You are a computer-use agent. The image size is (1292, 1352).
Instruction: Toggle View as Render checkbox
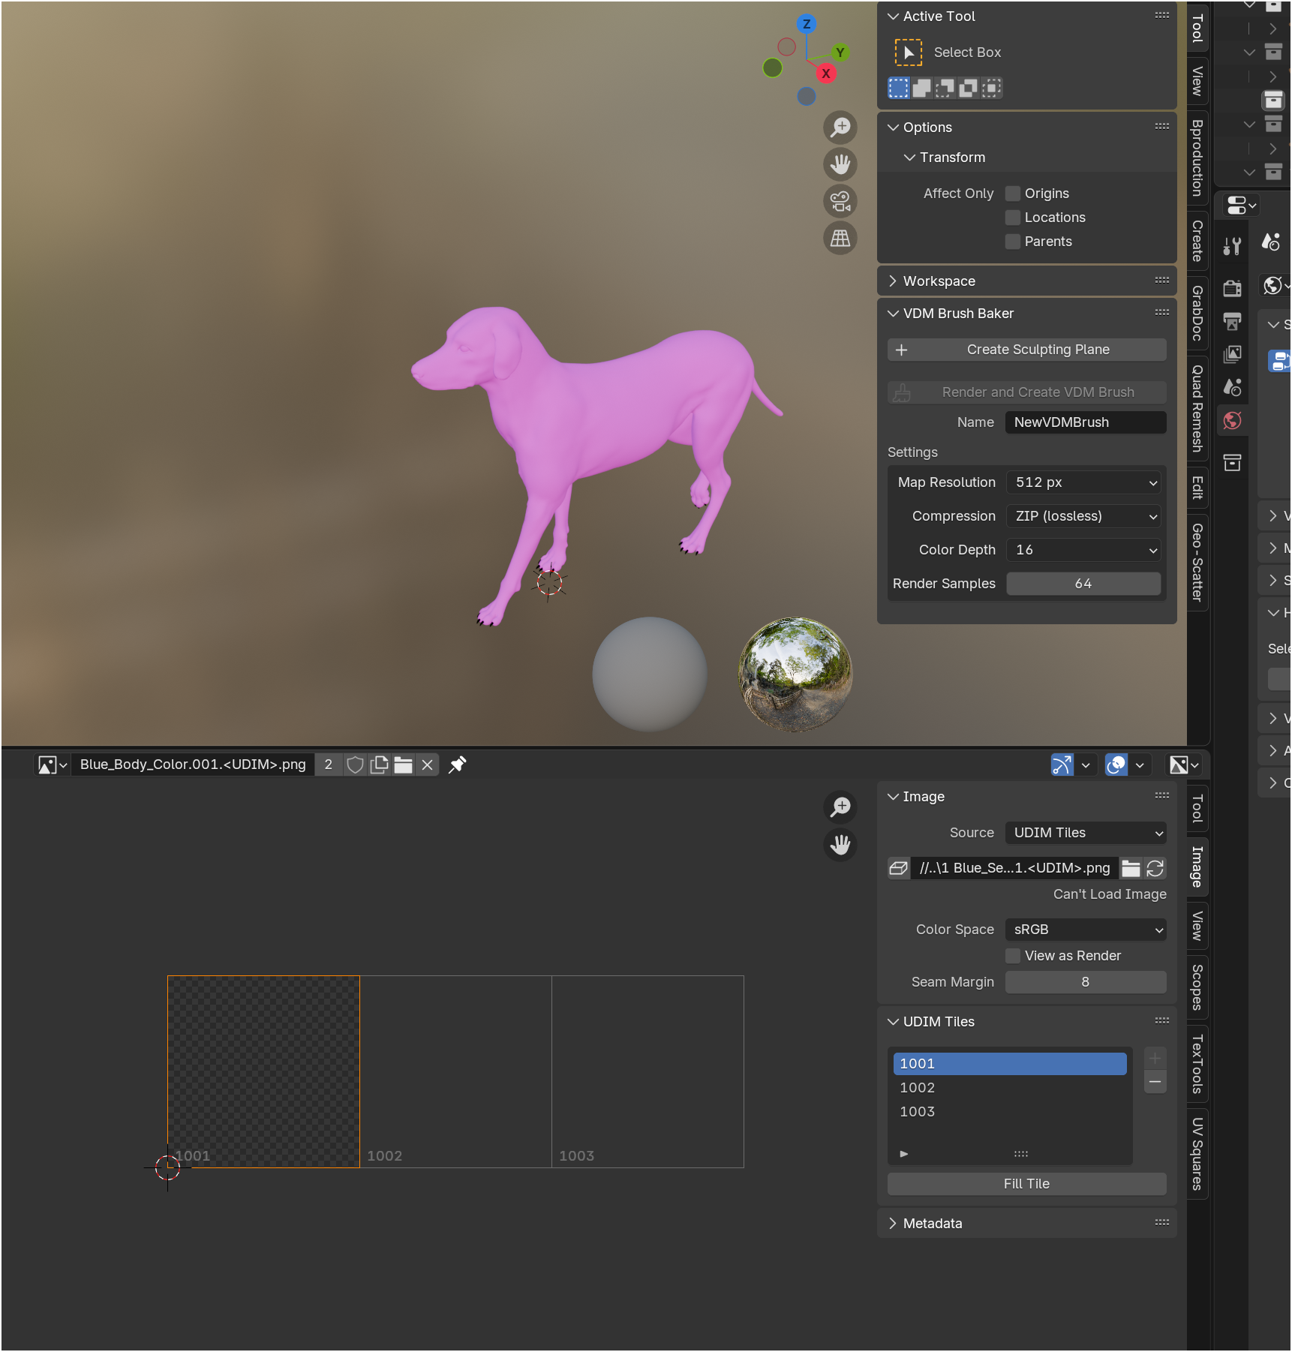tap(1013, 956)
